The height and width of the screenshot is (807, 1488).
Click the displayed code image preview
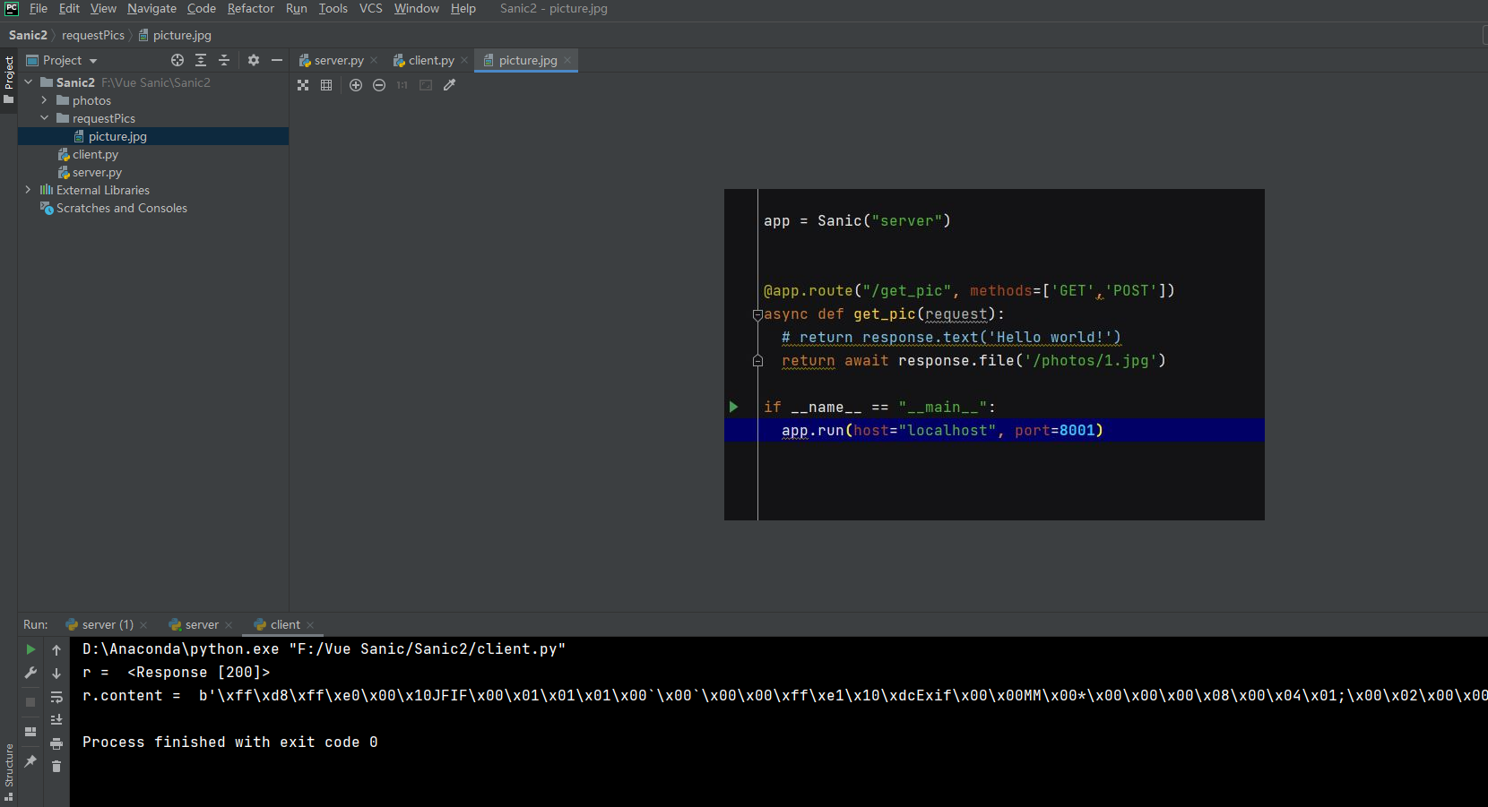coord(994,355)
